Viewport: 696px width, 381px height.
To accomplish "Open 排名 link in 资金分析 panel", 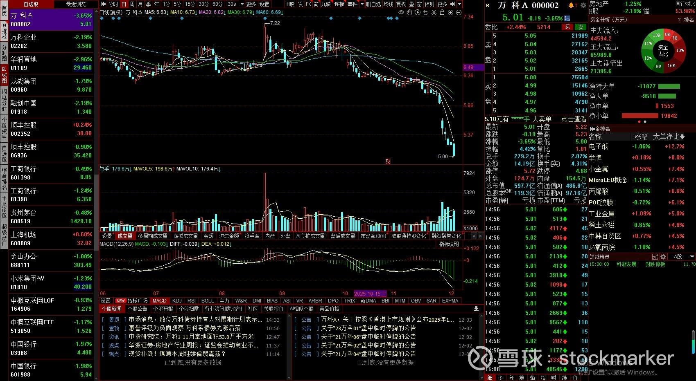I will (689, 20).
